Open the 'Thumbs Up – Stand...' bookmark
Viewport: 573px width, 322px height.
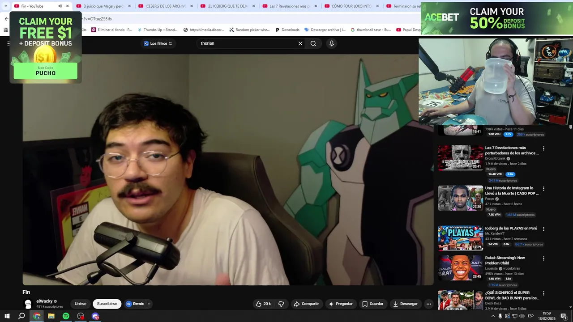(157, 30)
